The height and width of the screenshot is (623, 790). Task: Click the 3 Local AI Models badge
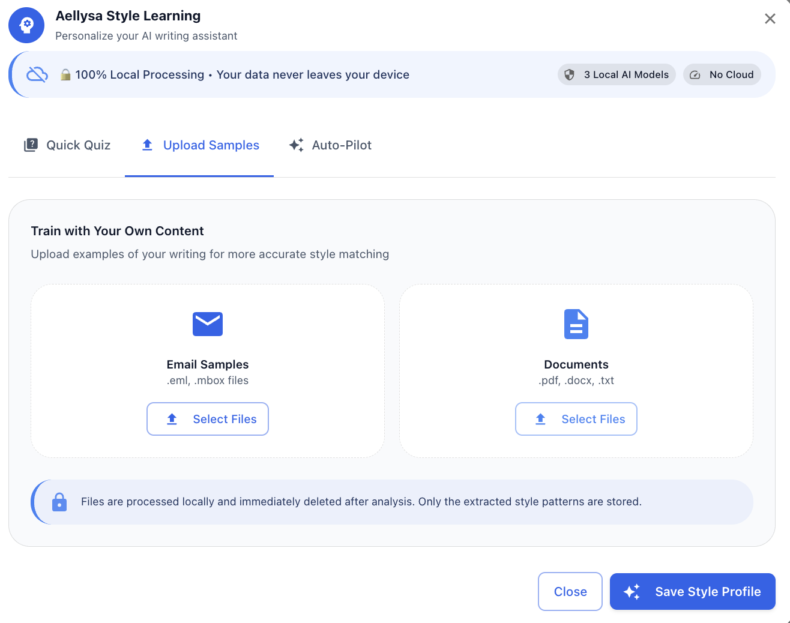click(x=616, y=74)
